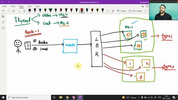Open the feed notes icon
Image resolution: width=178 pixels, height=100 pixels.
point(147,6)
